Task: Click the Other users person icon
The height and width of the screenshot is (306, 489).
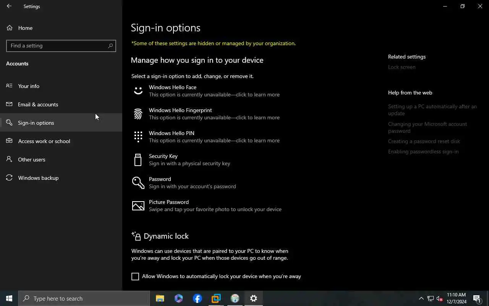Action: 9,159
